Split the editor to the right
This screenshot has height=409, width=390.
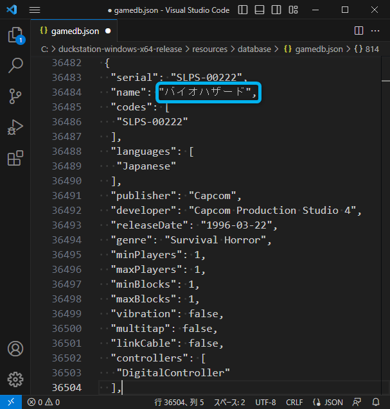point(359,31)
